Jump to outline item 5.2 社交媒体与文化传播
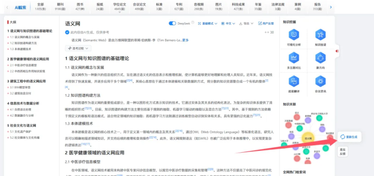This screenshot has height=176, width=374. (25, 137)
